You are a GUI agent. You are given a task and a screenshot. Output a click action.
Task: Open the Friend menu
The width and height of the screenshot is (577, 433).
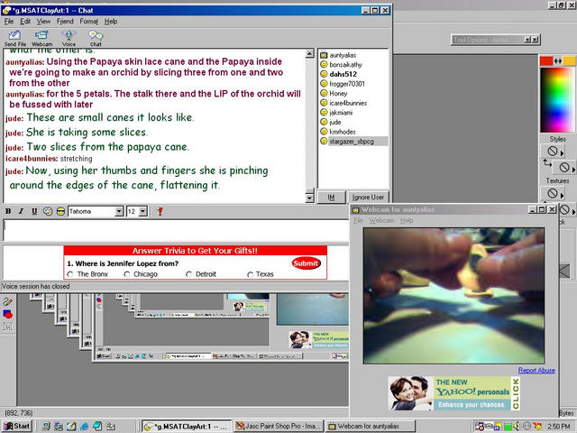pyautogui.click(x=65, y=22)
